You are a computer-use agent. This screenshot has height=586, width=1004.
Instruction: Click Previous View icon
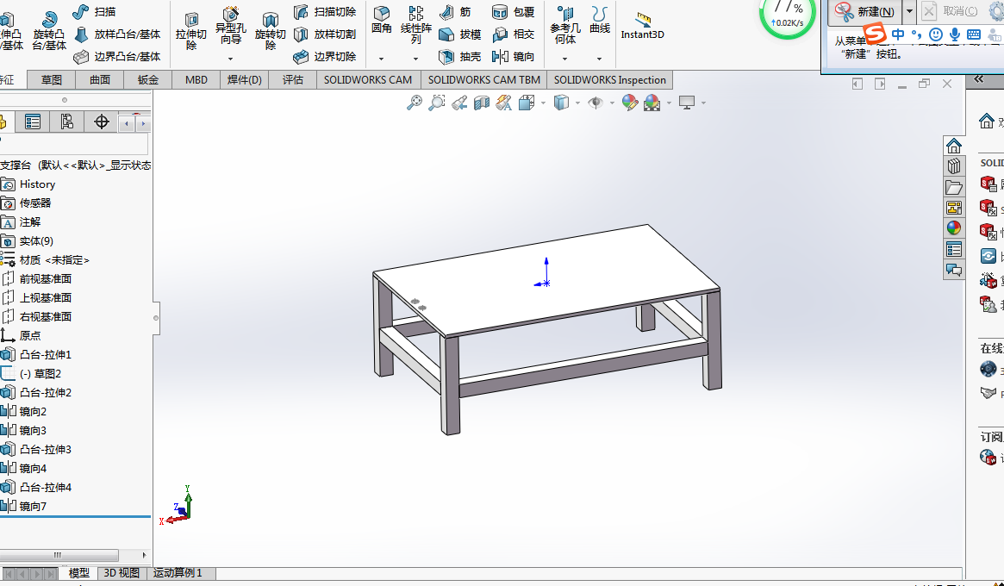click(459, 103)
